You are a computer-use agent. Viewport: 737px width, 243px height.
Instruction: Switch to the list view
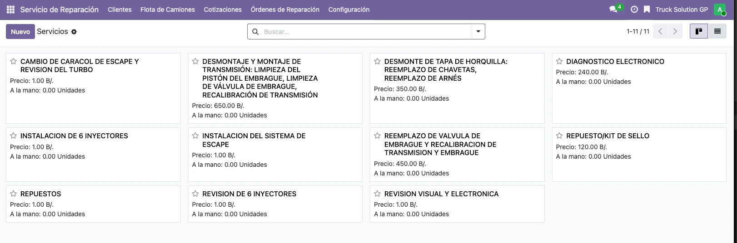click(x=717, y=31)
